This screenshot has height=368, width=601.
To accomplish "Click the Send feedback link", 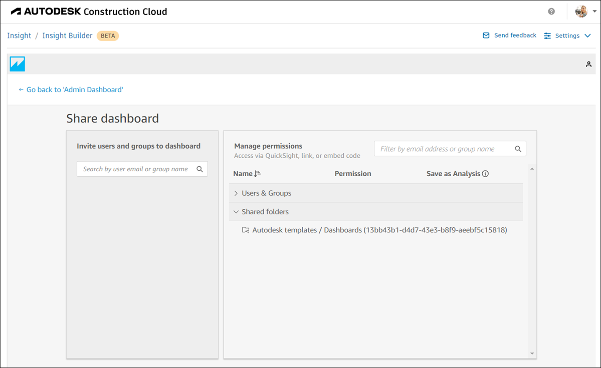I will tap(514, 35).
